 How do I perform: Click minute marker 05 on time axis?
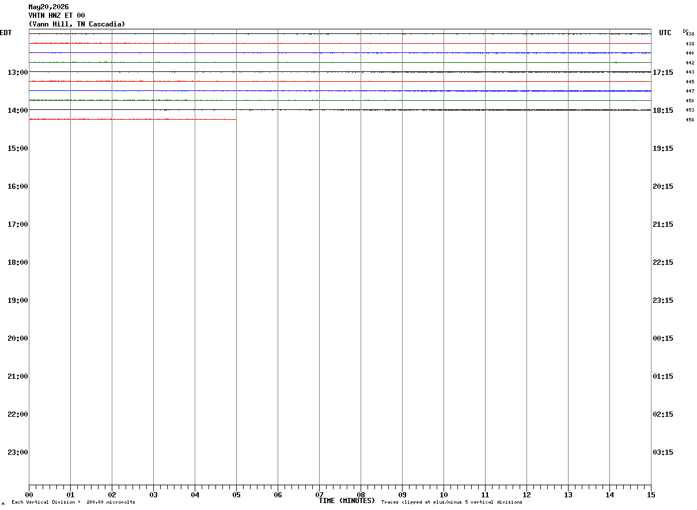click(x=236, y=494)
